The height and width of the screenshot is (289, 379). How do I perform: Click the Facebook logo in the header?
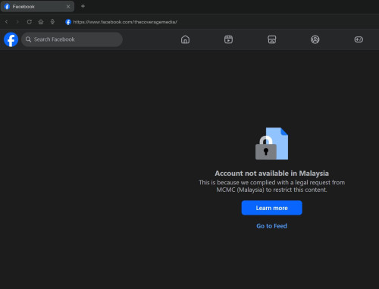pos(11,39)
